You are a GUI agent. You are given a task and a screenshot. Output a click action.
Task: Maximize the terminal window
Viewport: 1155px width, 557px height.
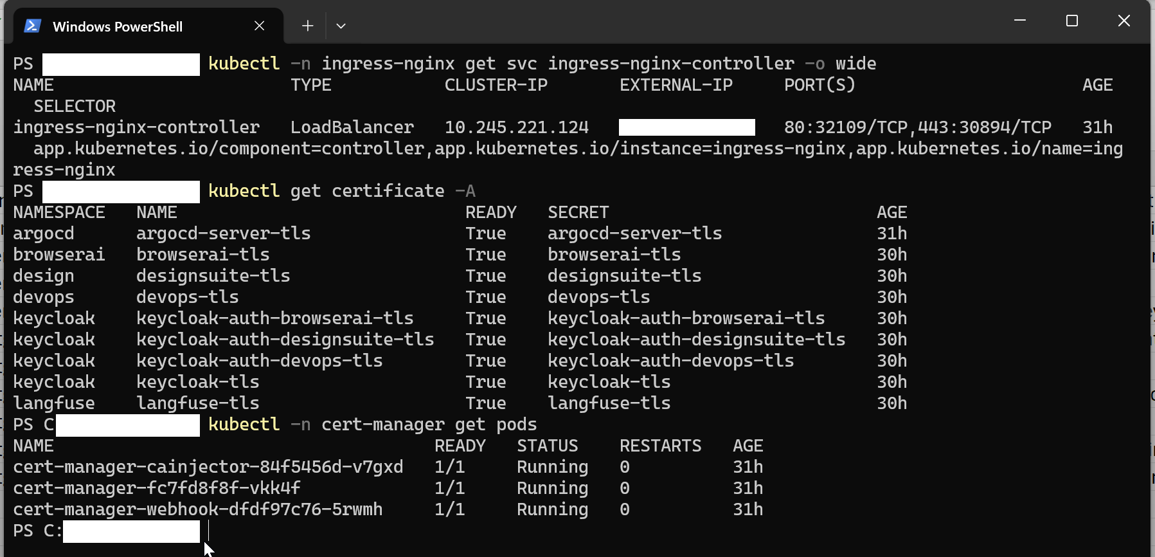pos(1072,21)
